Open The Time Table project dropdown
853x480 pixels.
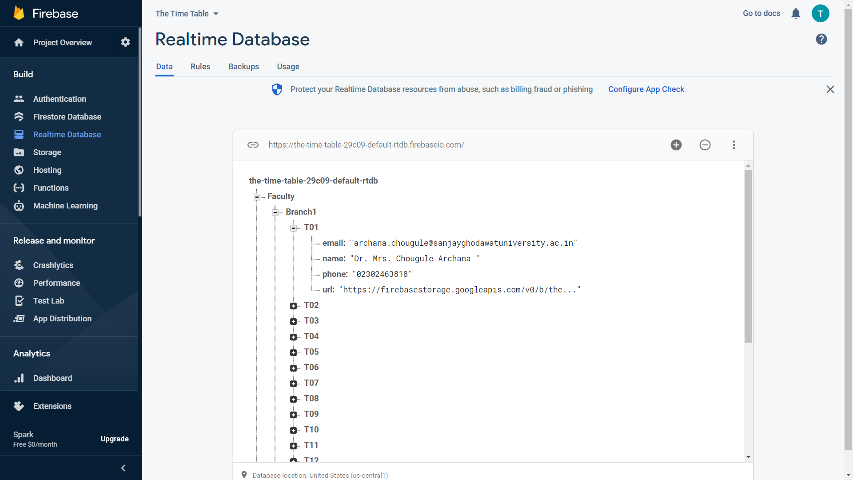(x=187, y=13)
